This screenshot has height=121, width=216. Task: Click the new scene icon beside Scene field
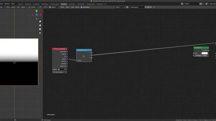coord(201,4)
